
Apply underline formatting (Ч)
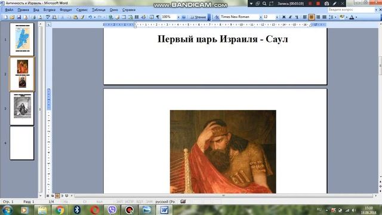297,17
